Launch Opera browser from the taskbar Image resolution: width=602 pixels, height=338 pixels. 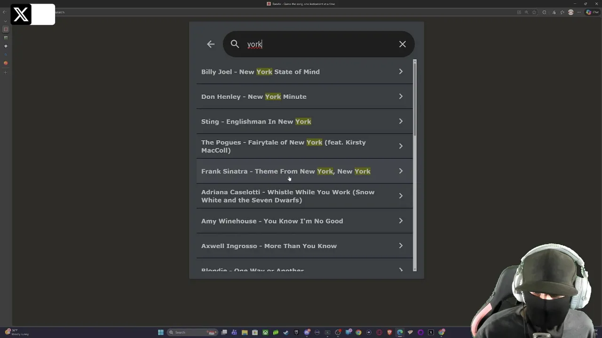(379, 332)
